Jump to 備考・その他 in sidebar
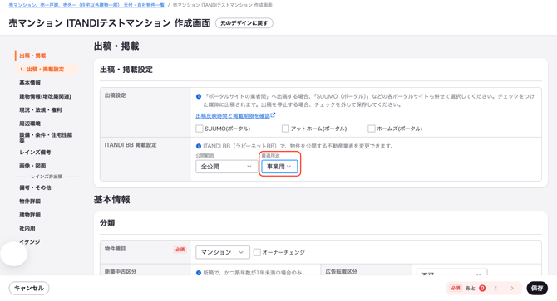Screen dimensions: 557x301 [35, 187]
